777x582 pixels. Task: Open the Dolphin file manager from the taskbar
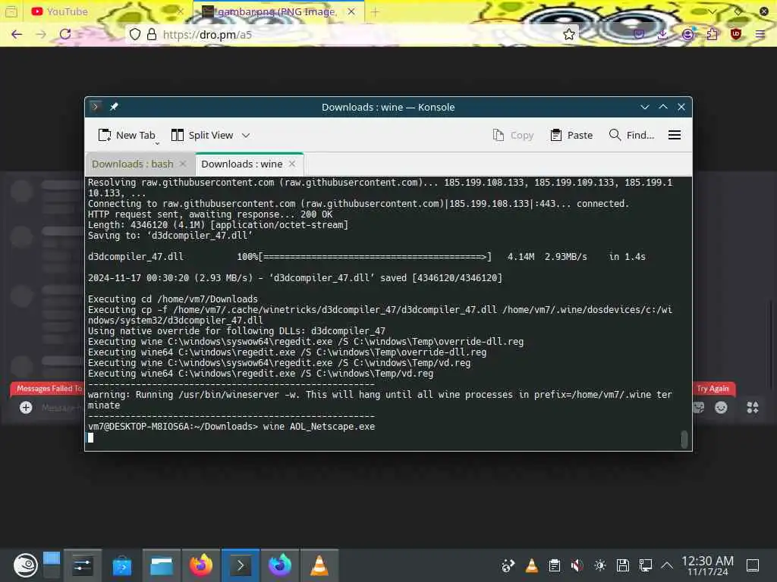(162, 565)
